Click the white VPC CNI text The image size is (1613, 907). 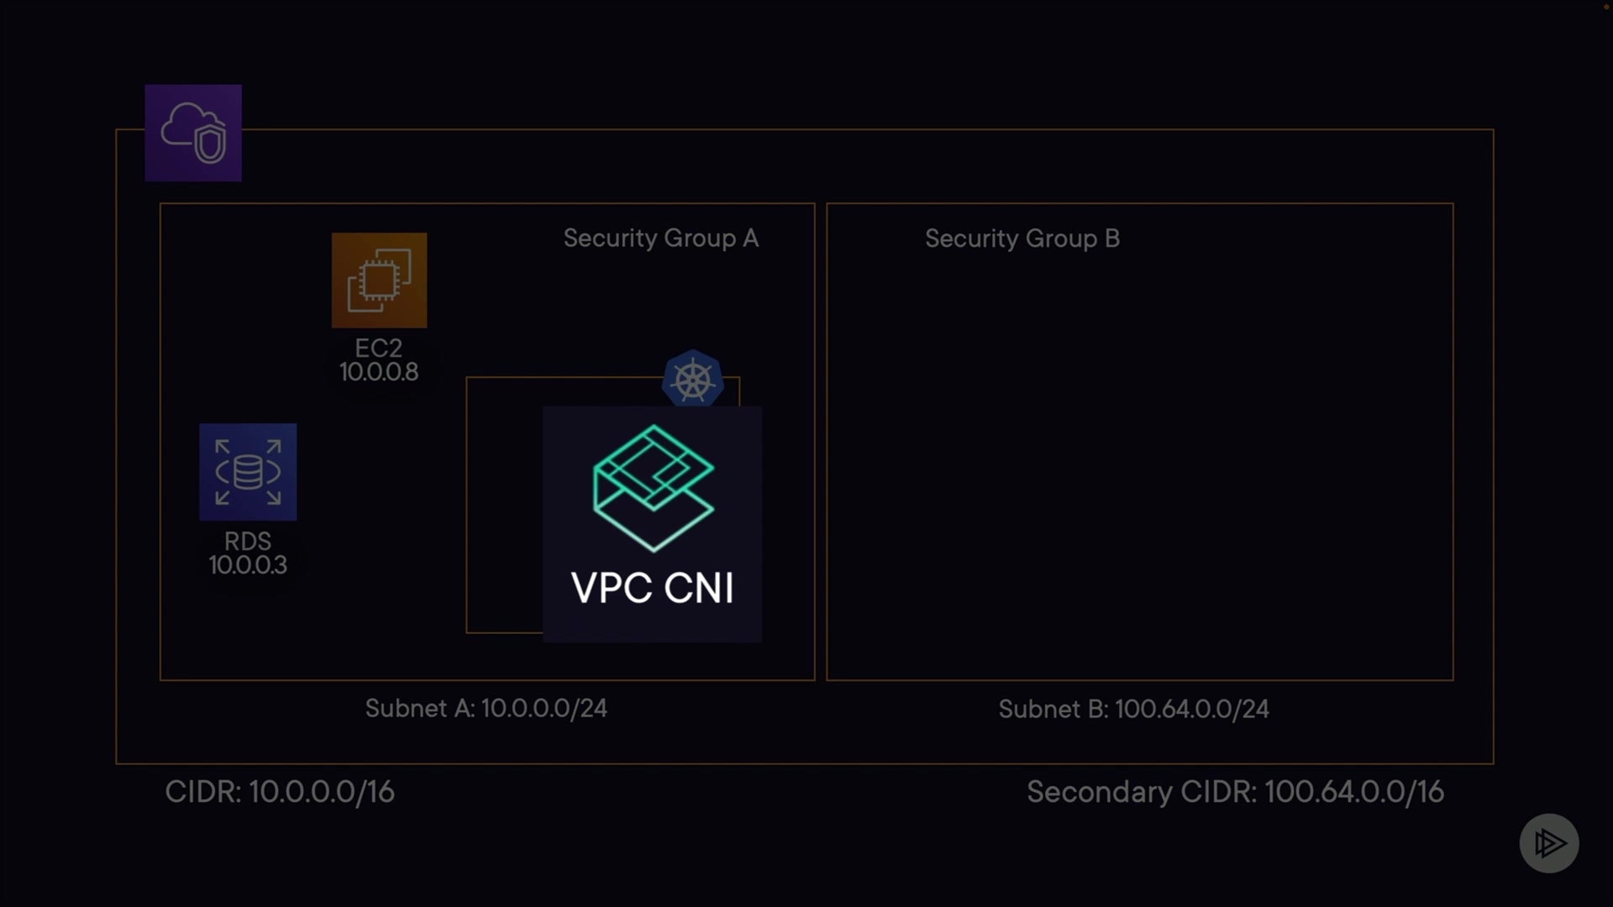[x=653, y=588]
